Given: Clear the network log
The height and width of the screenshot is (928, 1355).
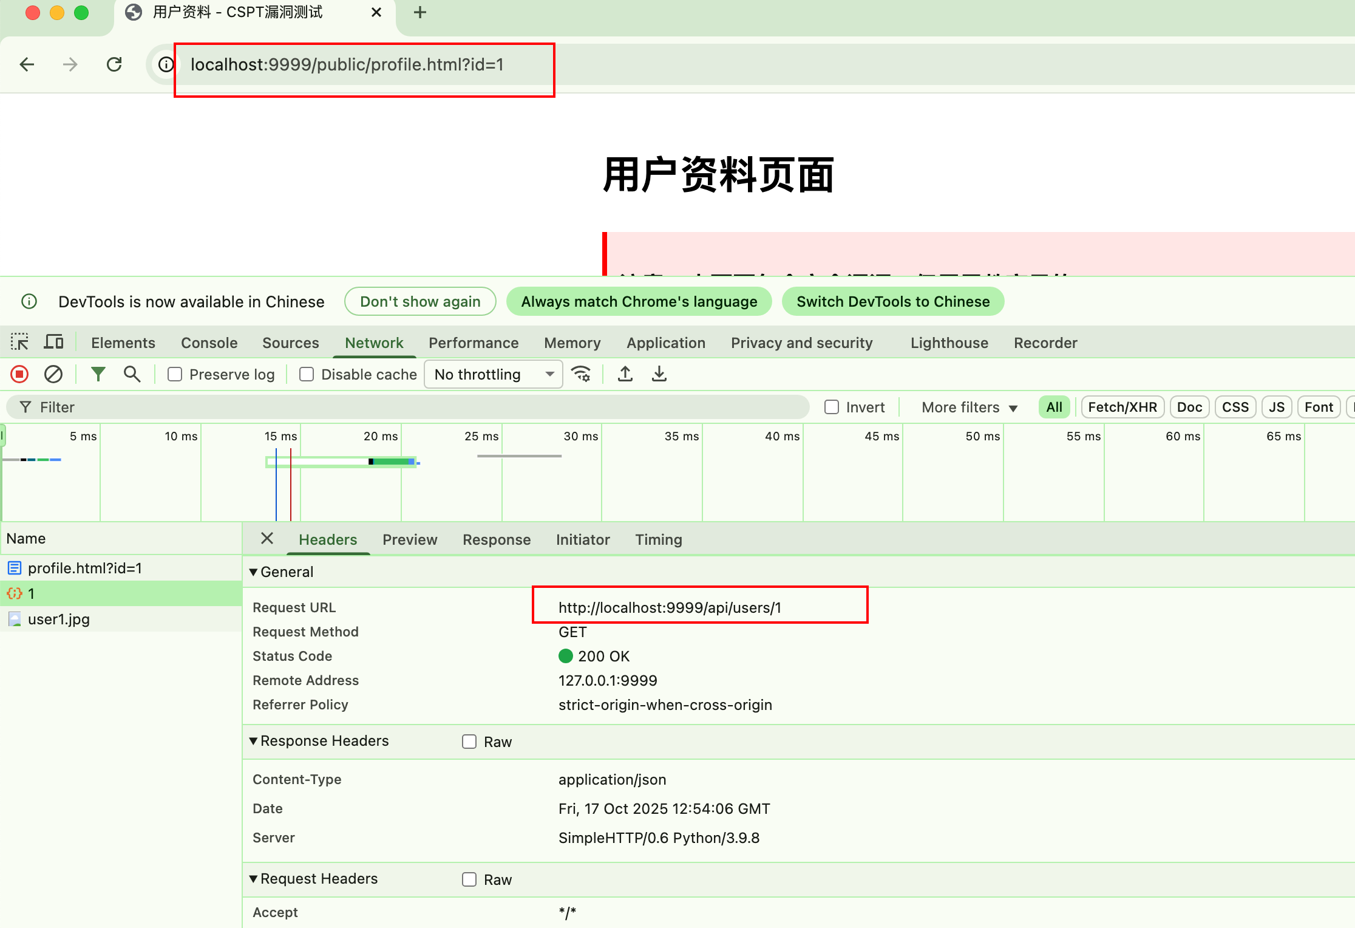Looking at the screenshot, I should (53, 374).
